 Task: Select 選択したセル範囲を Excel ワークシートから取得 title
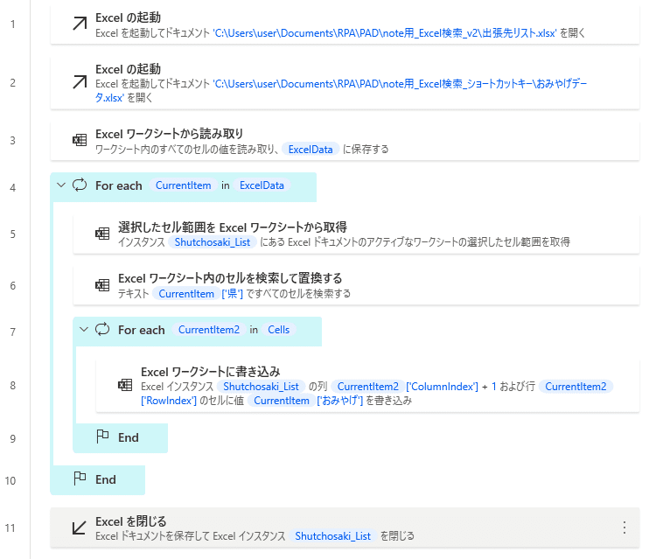(233, 227)
